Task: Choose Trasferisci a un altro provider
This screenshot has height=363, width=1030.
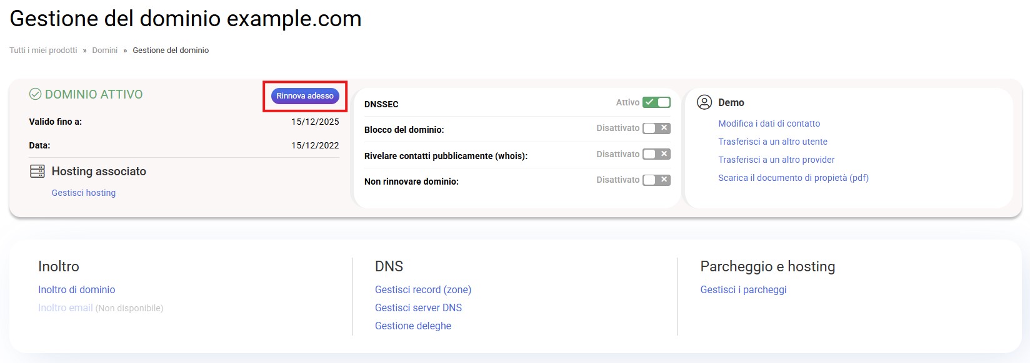Action: tap(776, 160)
